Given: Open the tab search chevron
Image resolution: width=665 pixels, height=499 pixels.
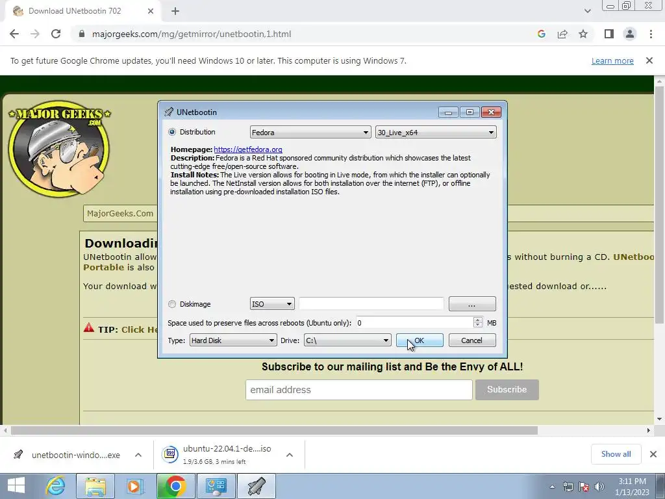Looking at the screenshot, I should 587,11.
